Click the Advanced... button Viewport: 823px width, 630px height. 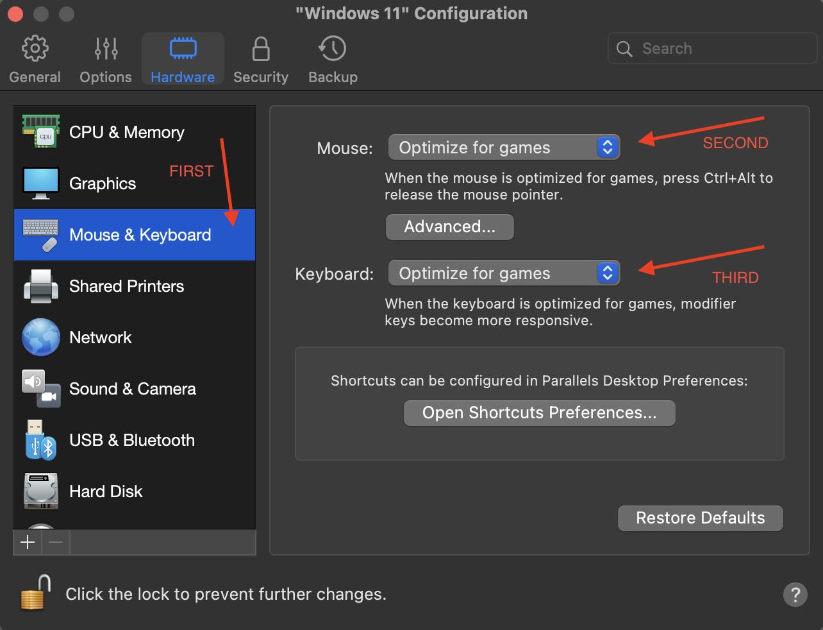point(449,227)
